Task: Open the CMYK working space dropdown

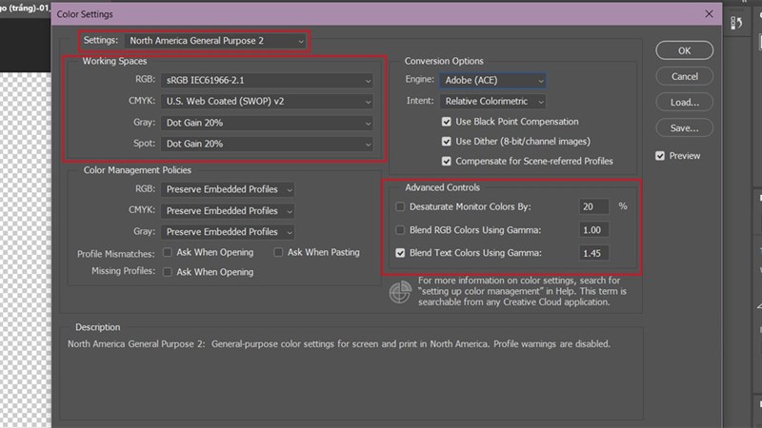Action: coord(268,102)
